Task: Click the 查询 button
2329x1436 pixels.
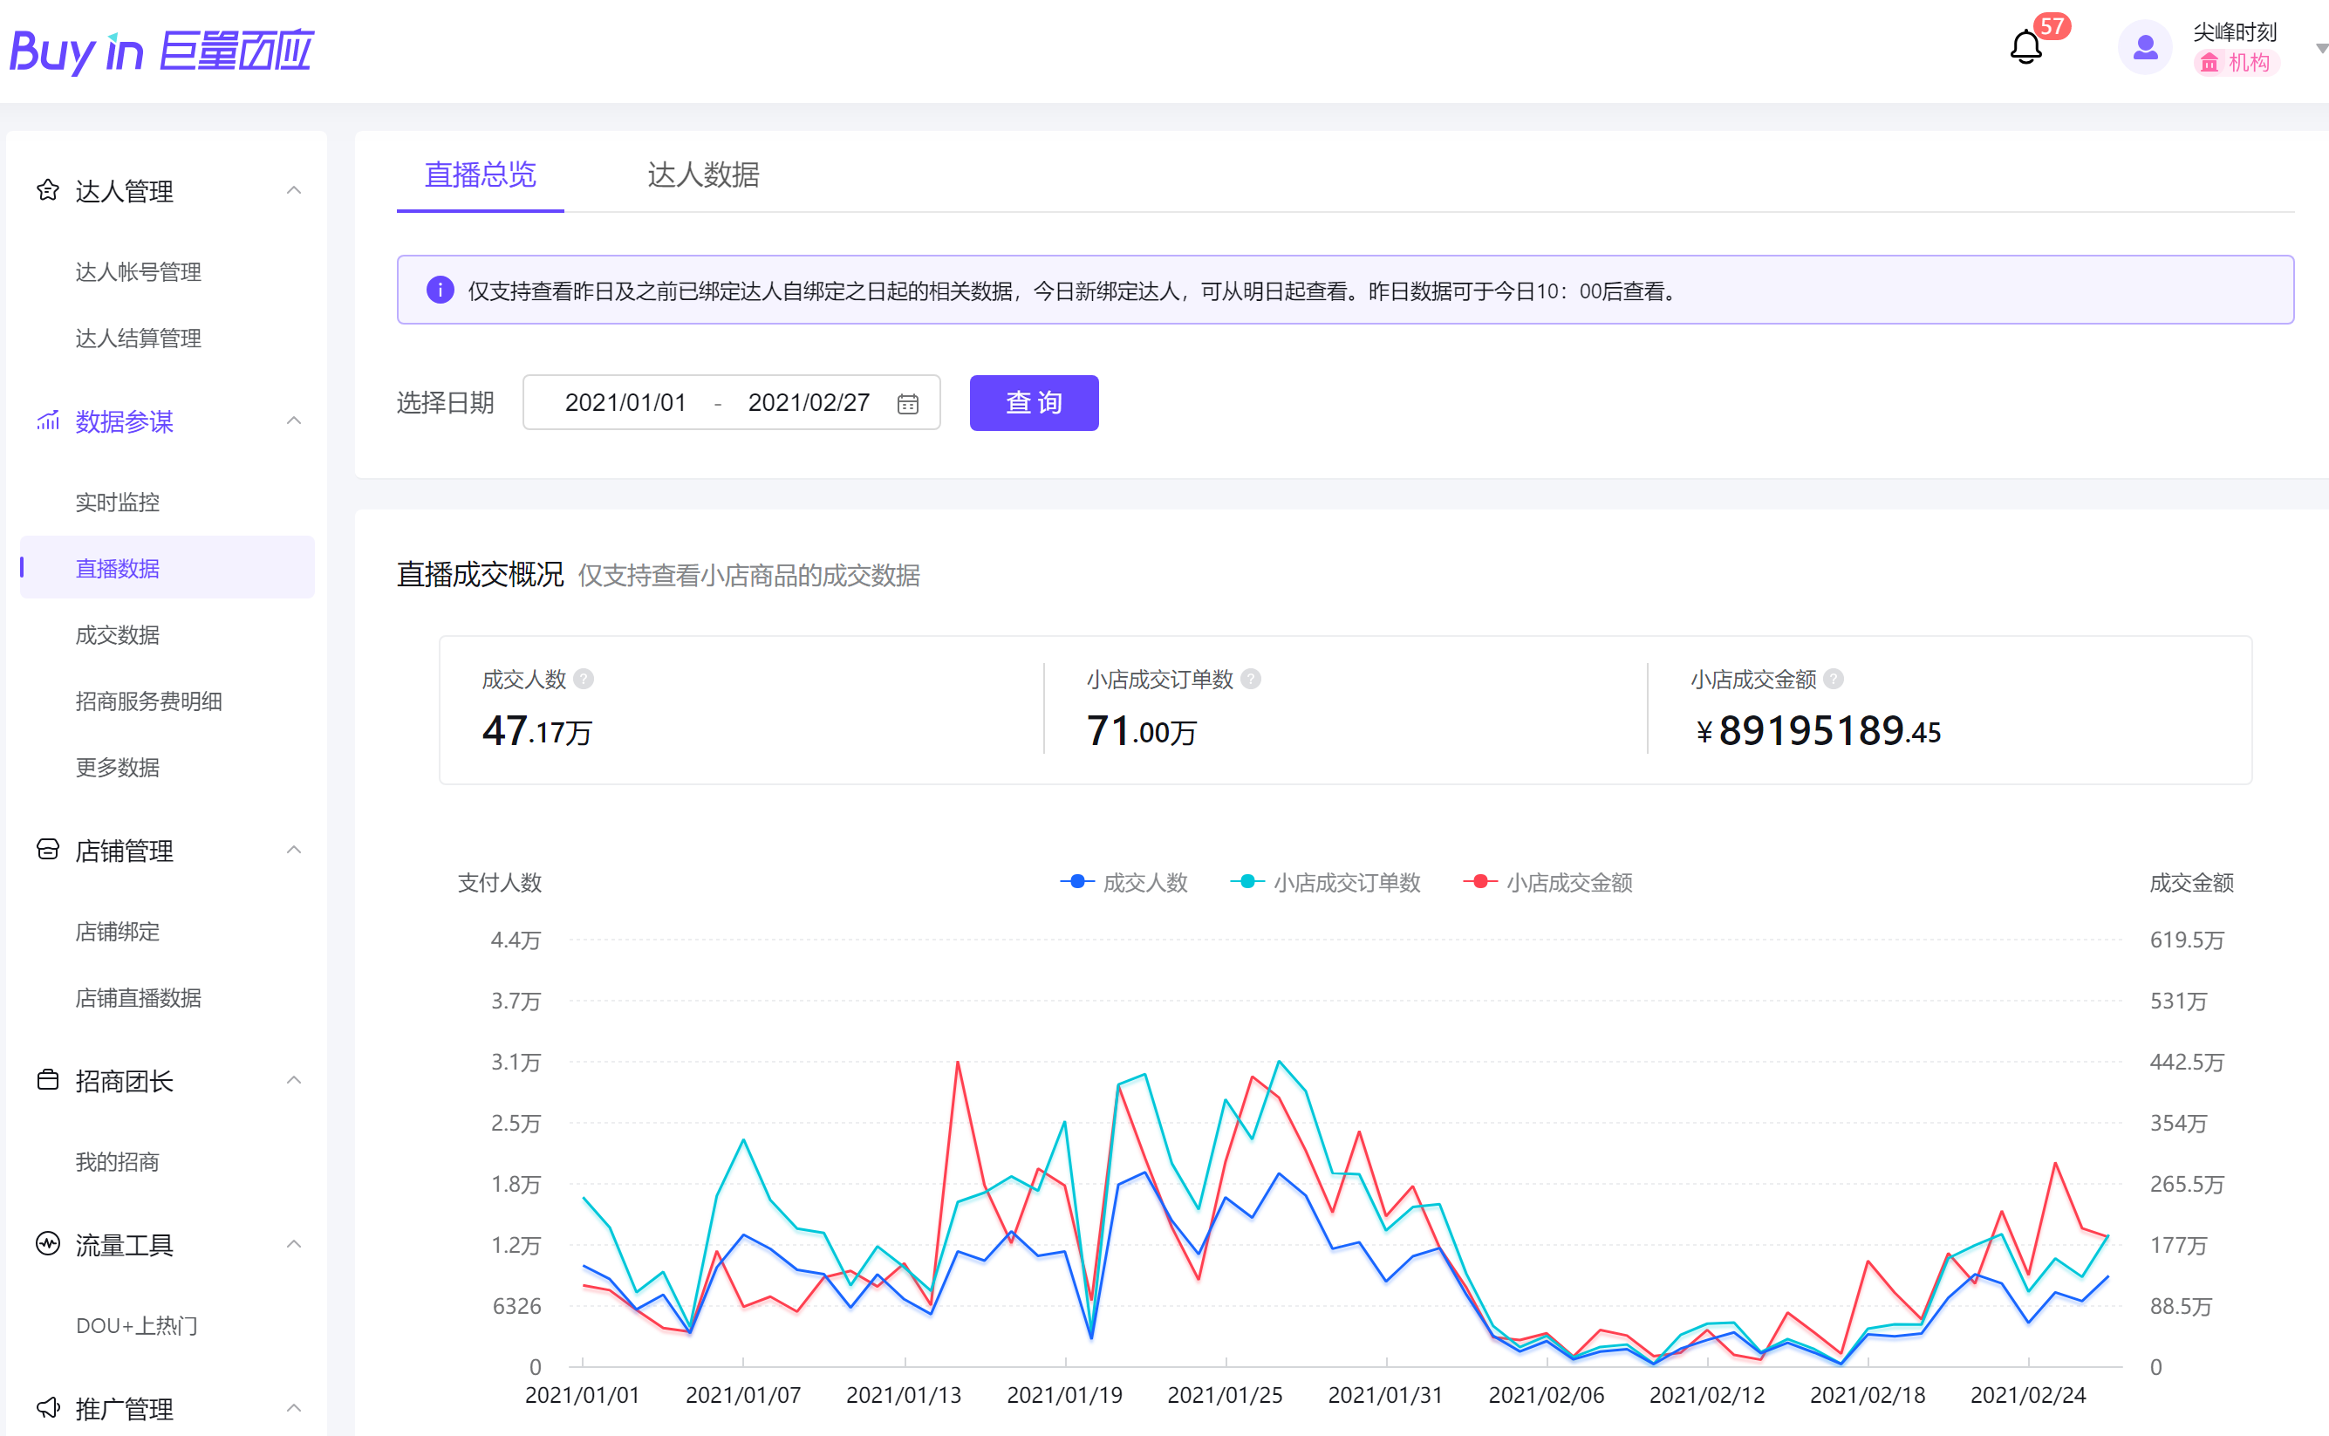Action: click(1033, 403)
